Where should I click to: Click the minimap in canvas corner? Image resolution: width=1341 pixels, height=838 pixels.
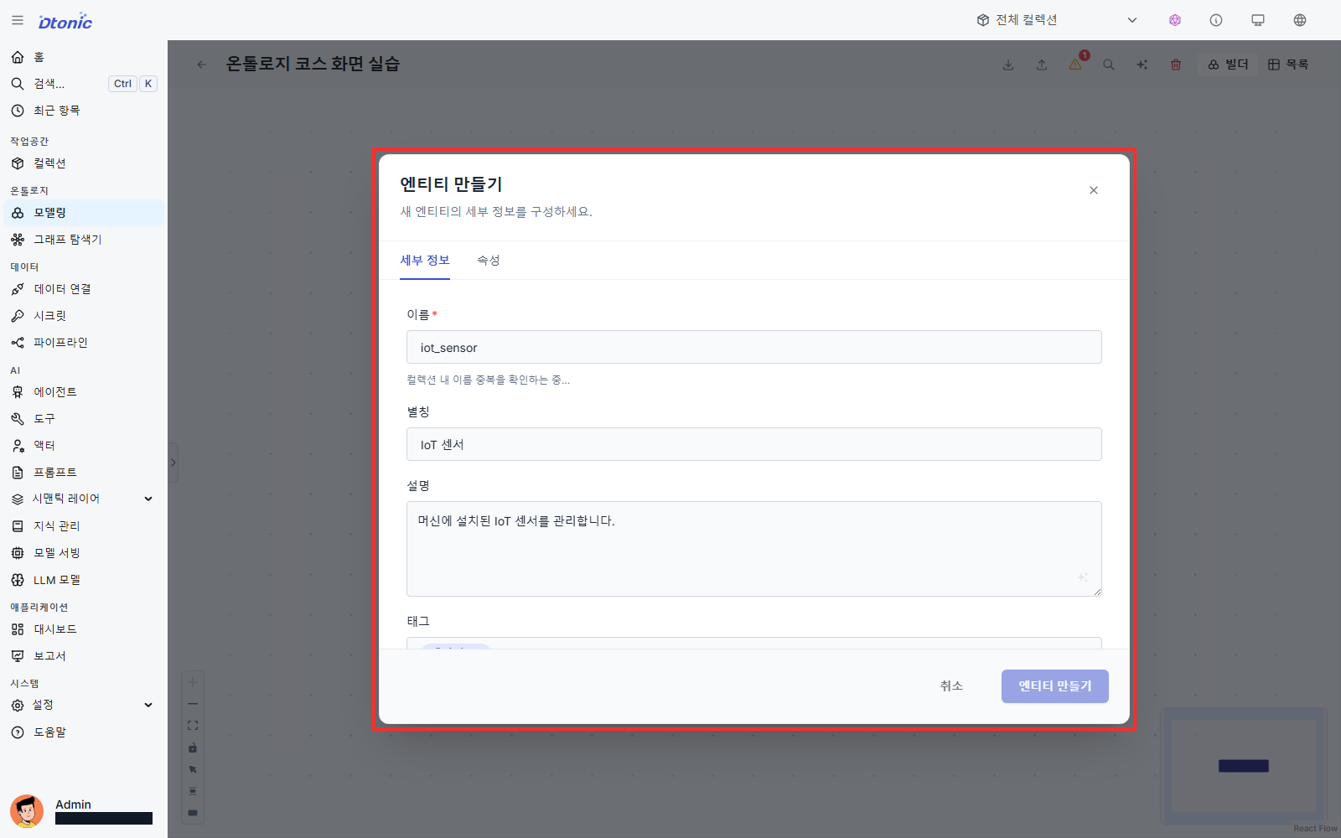coord(1244,766)
